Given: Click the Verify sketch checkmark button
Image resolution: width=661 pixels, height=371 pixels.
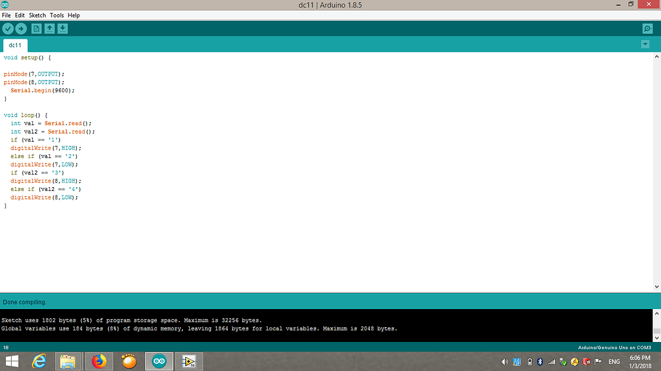Looking at the screenshot, I should click(x=8, y=28).
